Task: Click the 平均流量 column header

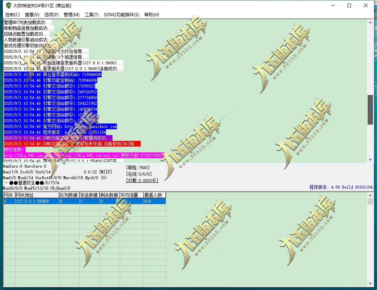Action: click(132, 195)
